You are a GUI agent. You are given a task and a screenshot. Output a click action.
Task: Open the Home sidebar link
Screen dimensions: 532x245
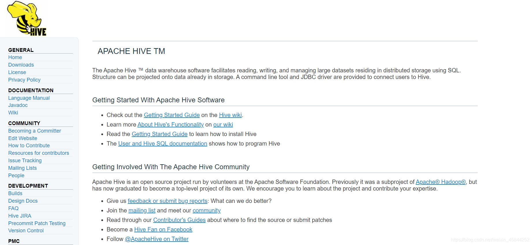pos(15,57)
